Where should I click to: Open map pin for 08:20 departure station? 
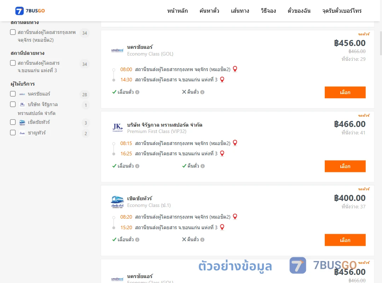[235, 216]
